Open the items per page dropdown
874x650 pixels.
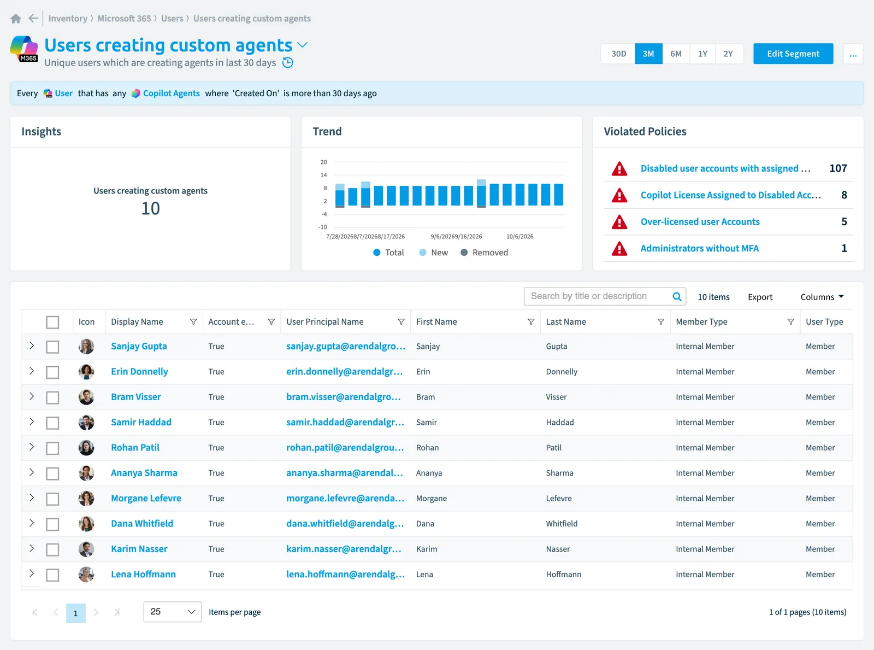tap(173, 612)
